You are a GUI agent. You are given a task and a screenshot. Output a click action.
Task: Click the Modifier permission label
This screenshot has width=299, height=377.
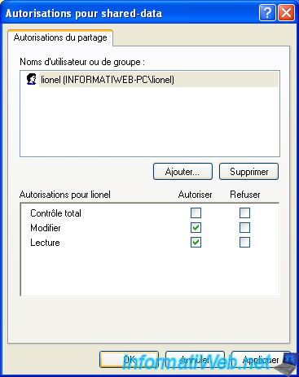click(46, 228)
